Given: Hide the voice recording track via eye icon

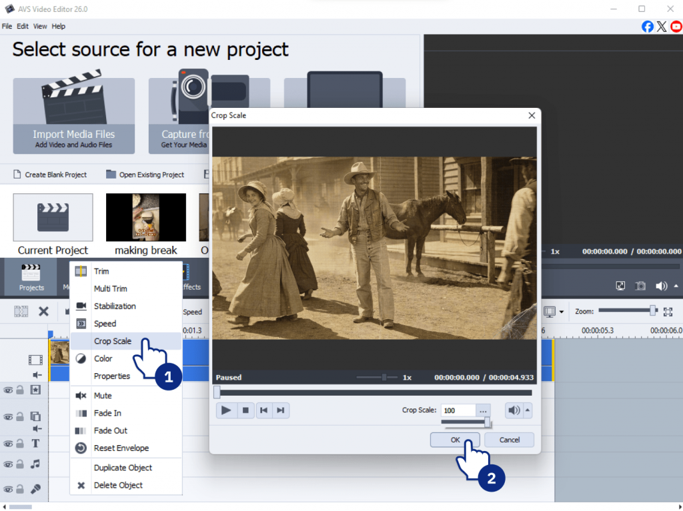Looking at the screenshot, I should (9, 489).
